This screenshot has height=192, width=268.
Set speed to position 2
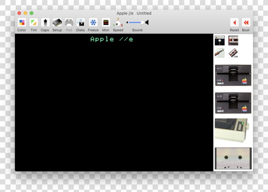(118, 19)
